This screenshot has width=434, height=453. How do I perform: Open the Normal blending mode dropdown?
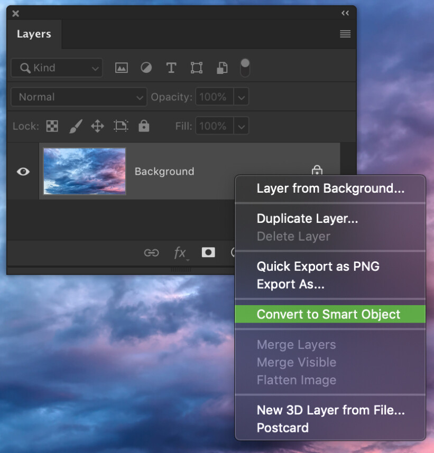point(78,97)
